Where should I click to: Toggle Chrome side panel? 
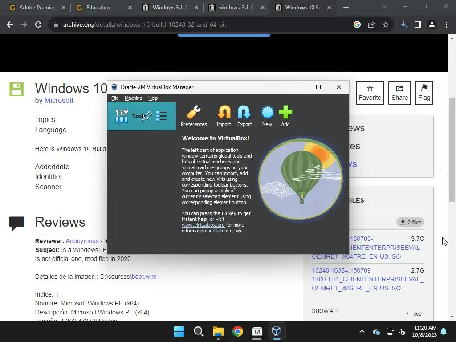click(418, 25)
